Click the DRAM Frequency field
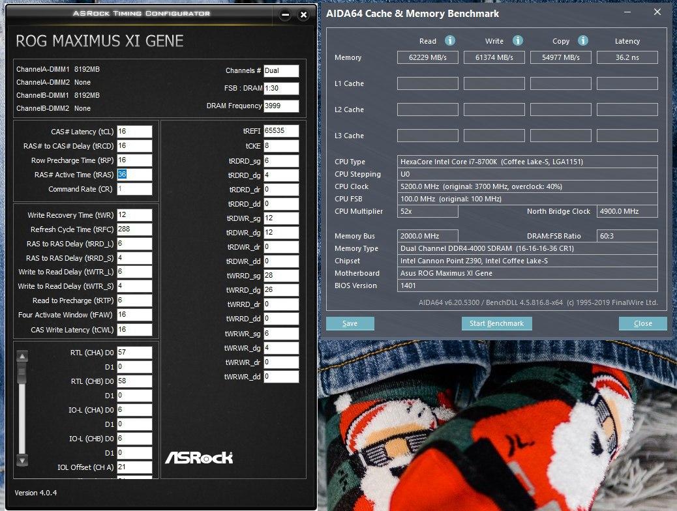Screen dimensions: 677x511 coord(282,106)
